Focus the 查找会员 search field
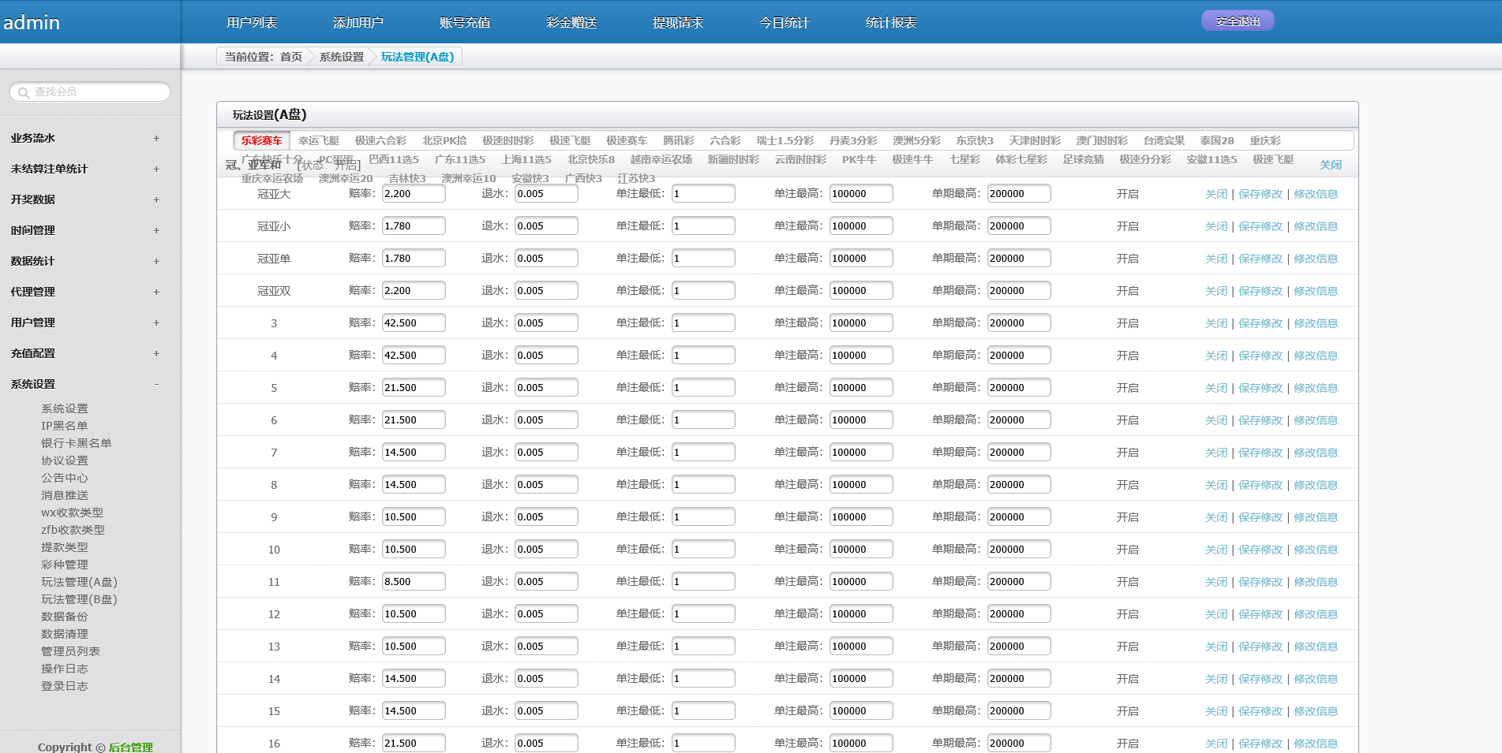The height and width of the screenshot is (753, 1502). pyautogui.click(x=90, y=91)
